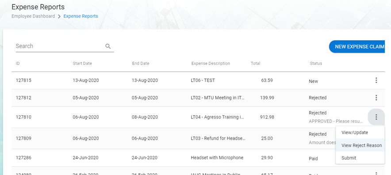The width and height of the screenshot is (391, 175).
Task: Select claim ID 127809
Action: click(23, 138)
